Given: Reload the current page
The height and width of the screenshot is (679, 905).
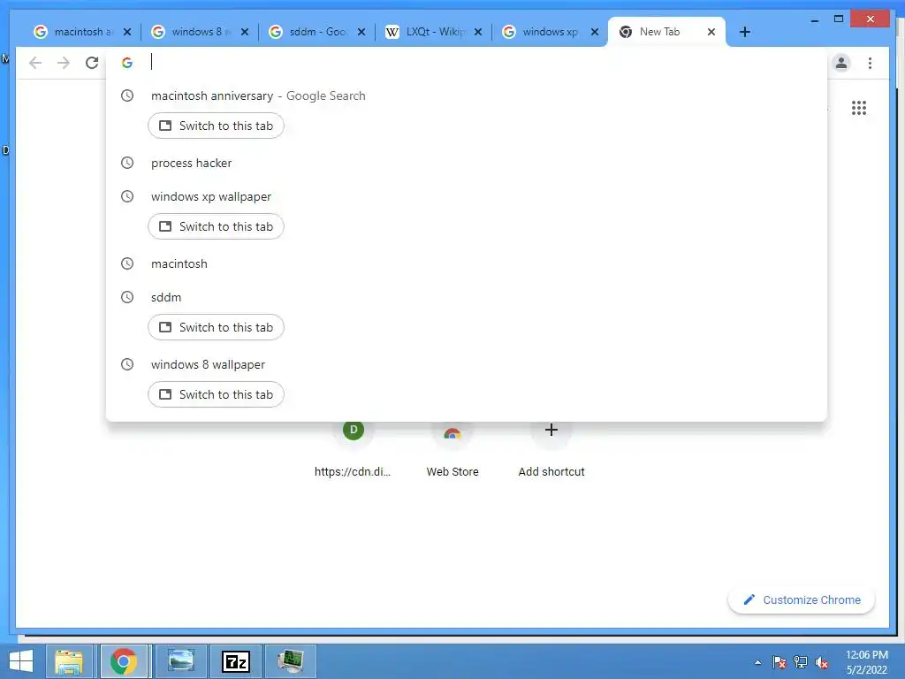Looking at the screenshot, I should click(92, 63).
